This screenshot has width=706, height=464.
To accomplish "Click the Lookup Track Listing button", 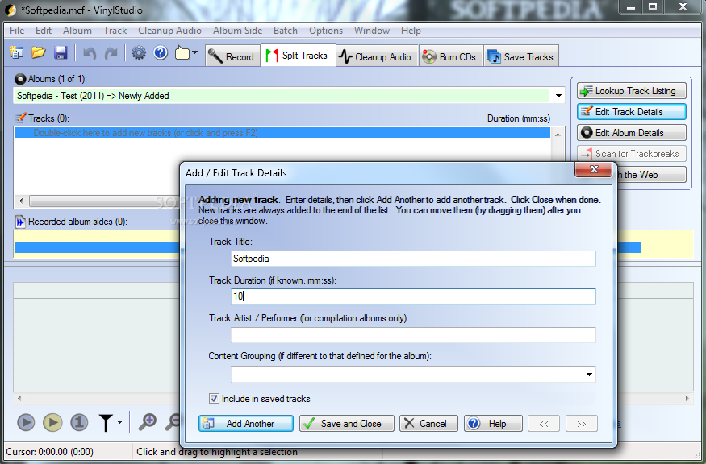I will [631, 91].
